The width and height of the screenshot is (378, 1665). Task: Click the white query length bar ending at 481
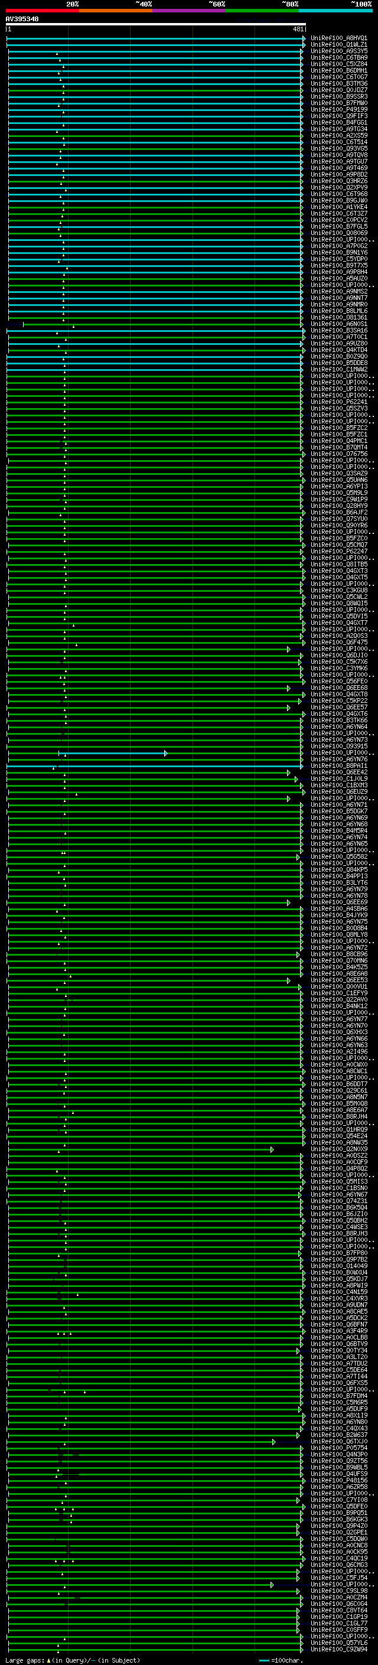click(x=156, y=24)
